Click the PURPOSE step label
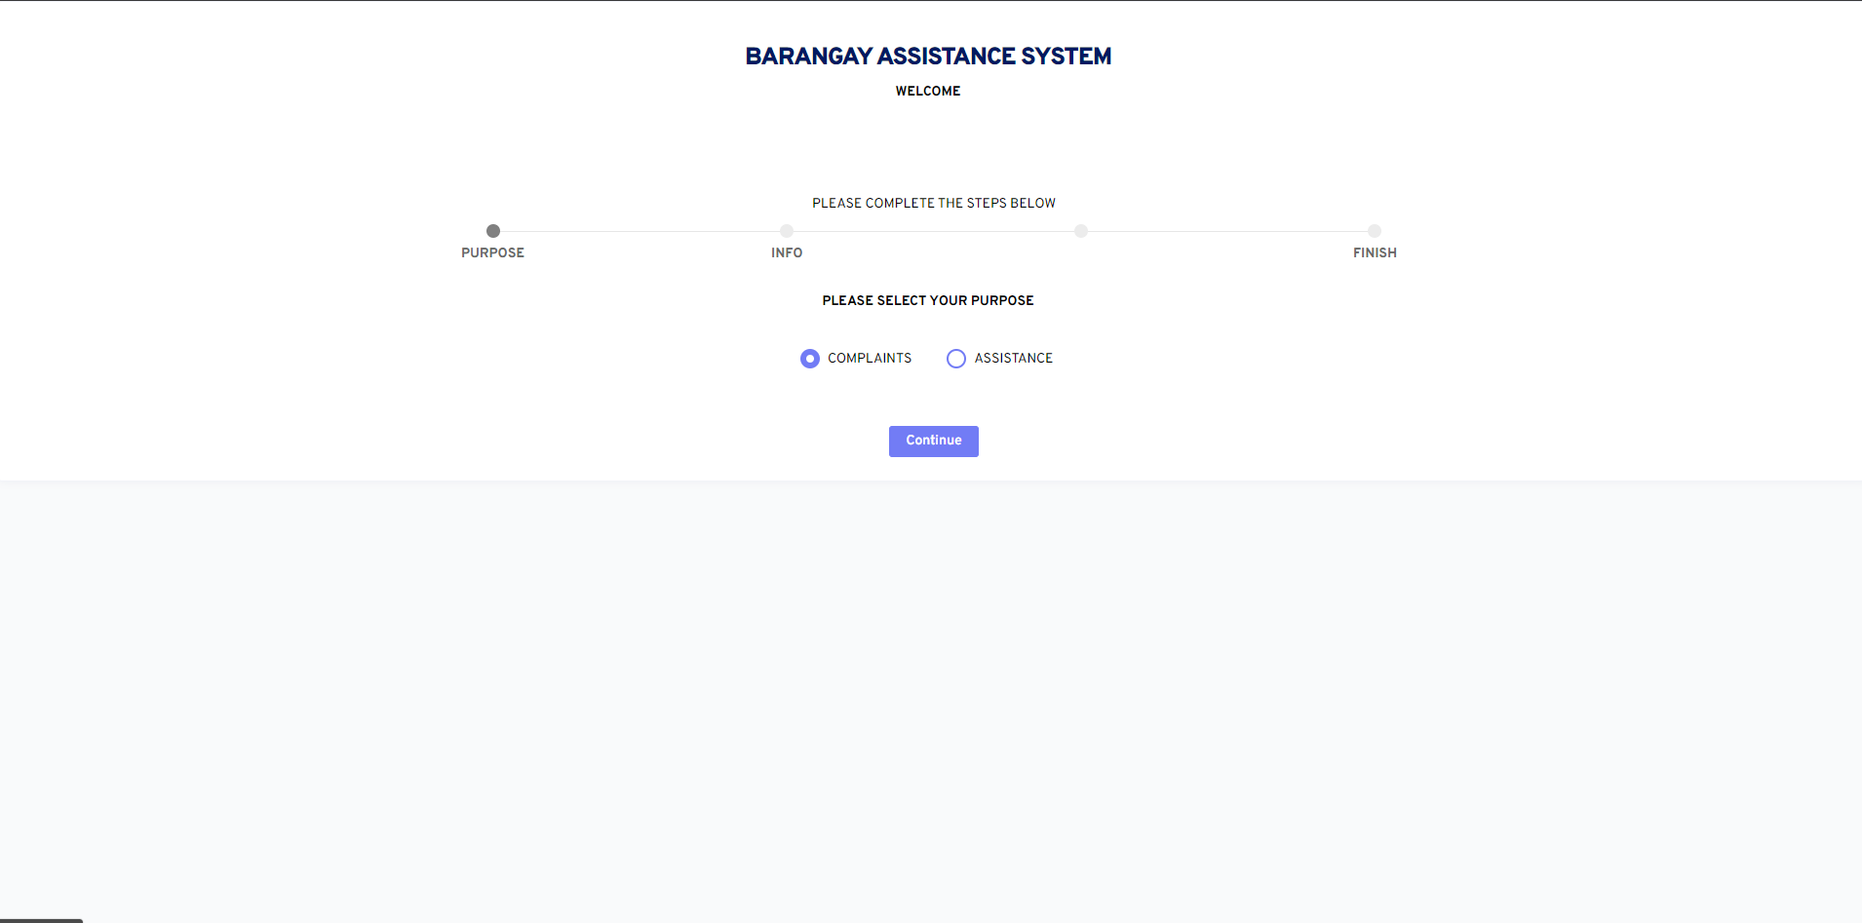1862x923 pixels. click(493, 252)
